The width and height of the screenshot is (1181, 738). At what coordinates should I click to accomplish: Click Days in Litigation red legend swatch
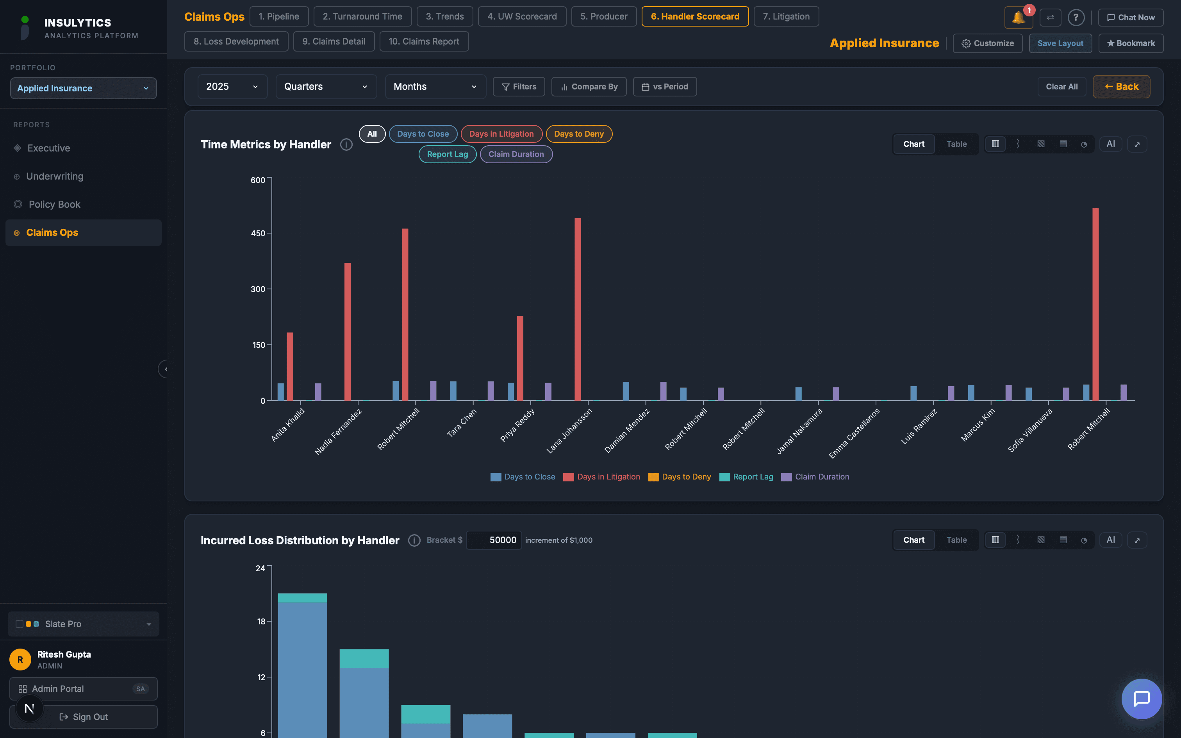[568, 477]
